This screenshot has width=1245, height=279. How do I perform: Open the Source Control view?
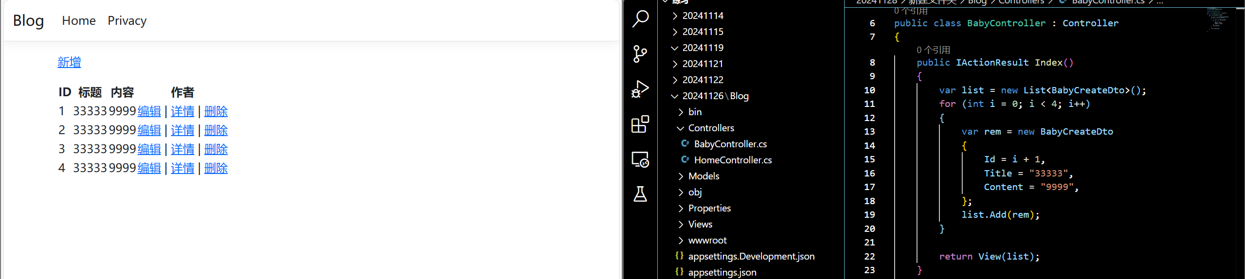tap(640, 54)
